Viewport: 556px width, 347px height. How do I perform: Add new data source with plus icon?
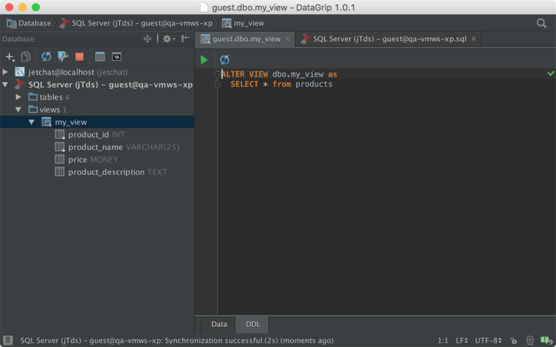(10, 57)
